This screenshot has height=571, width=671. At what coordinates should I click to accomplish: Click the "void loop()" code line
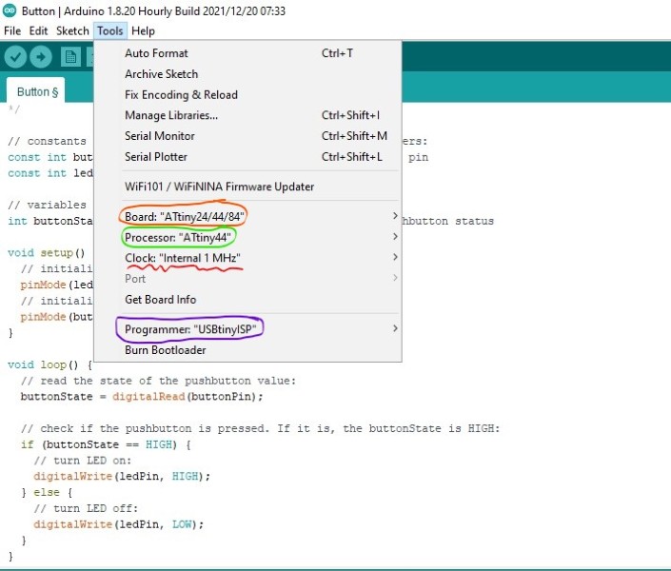pos(50,364)
